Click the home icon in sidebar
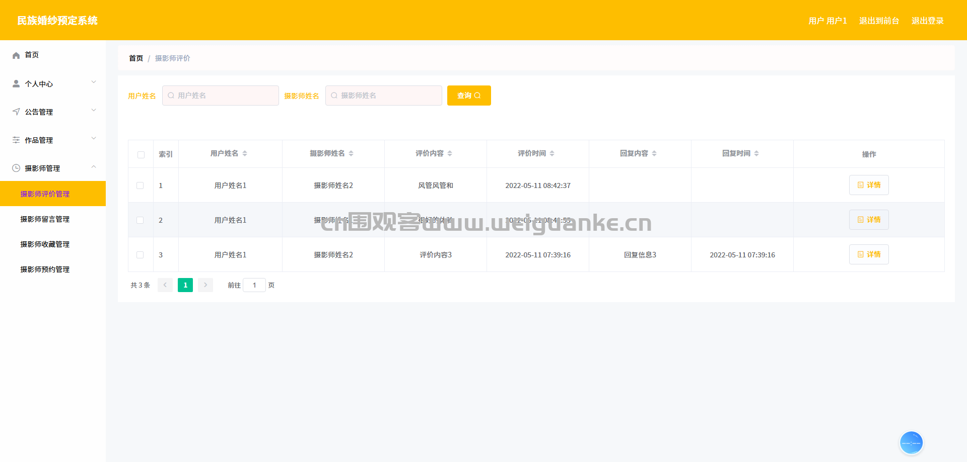Viewport: 967px width, 462px height. coord(16,55)
